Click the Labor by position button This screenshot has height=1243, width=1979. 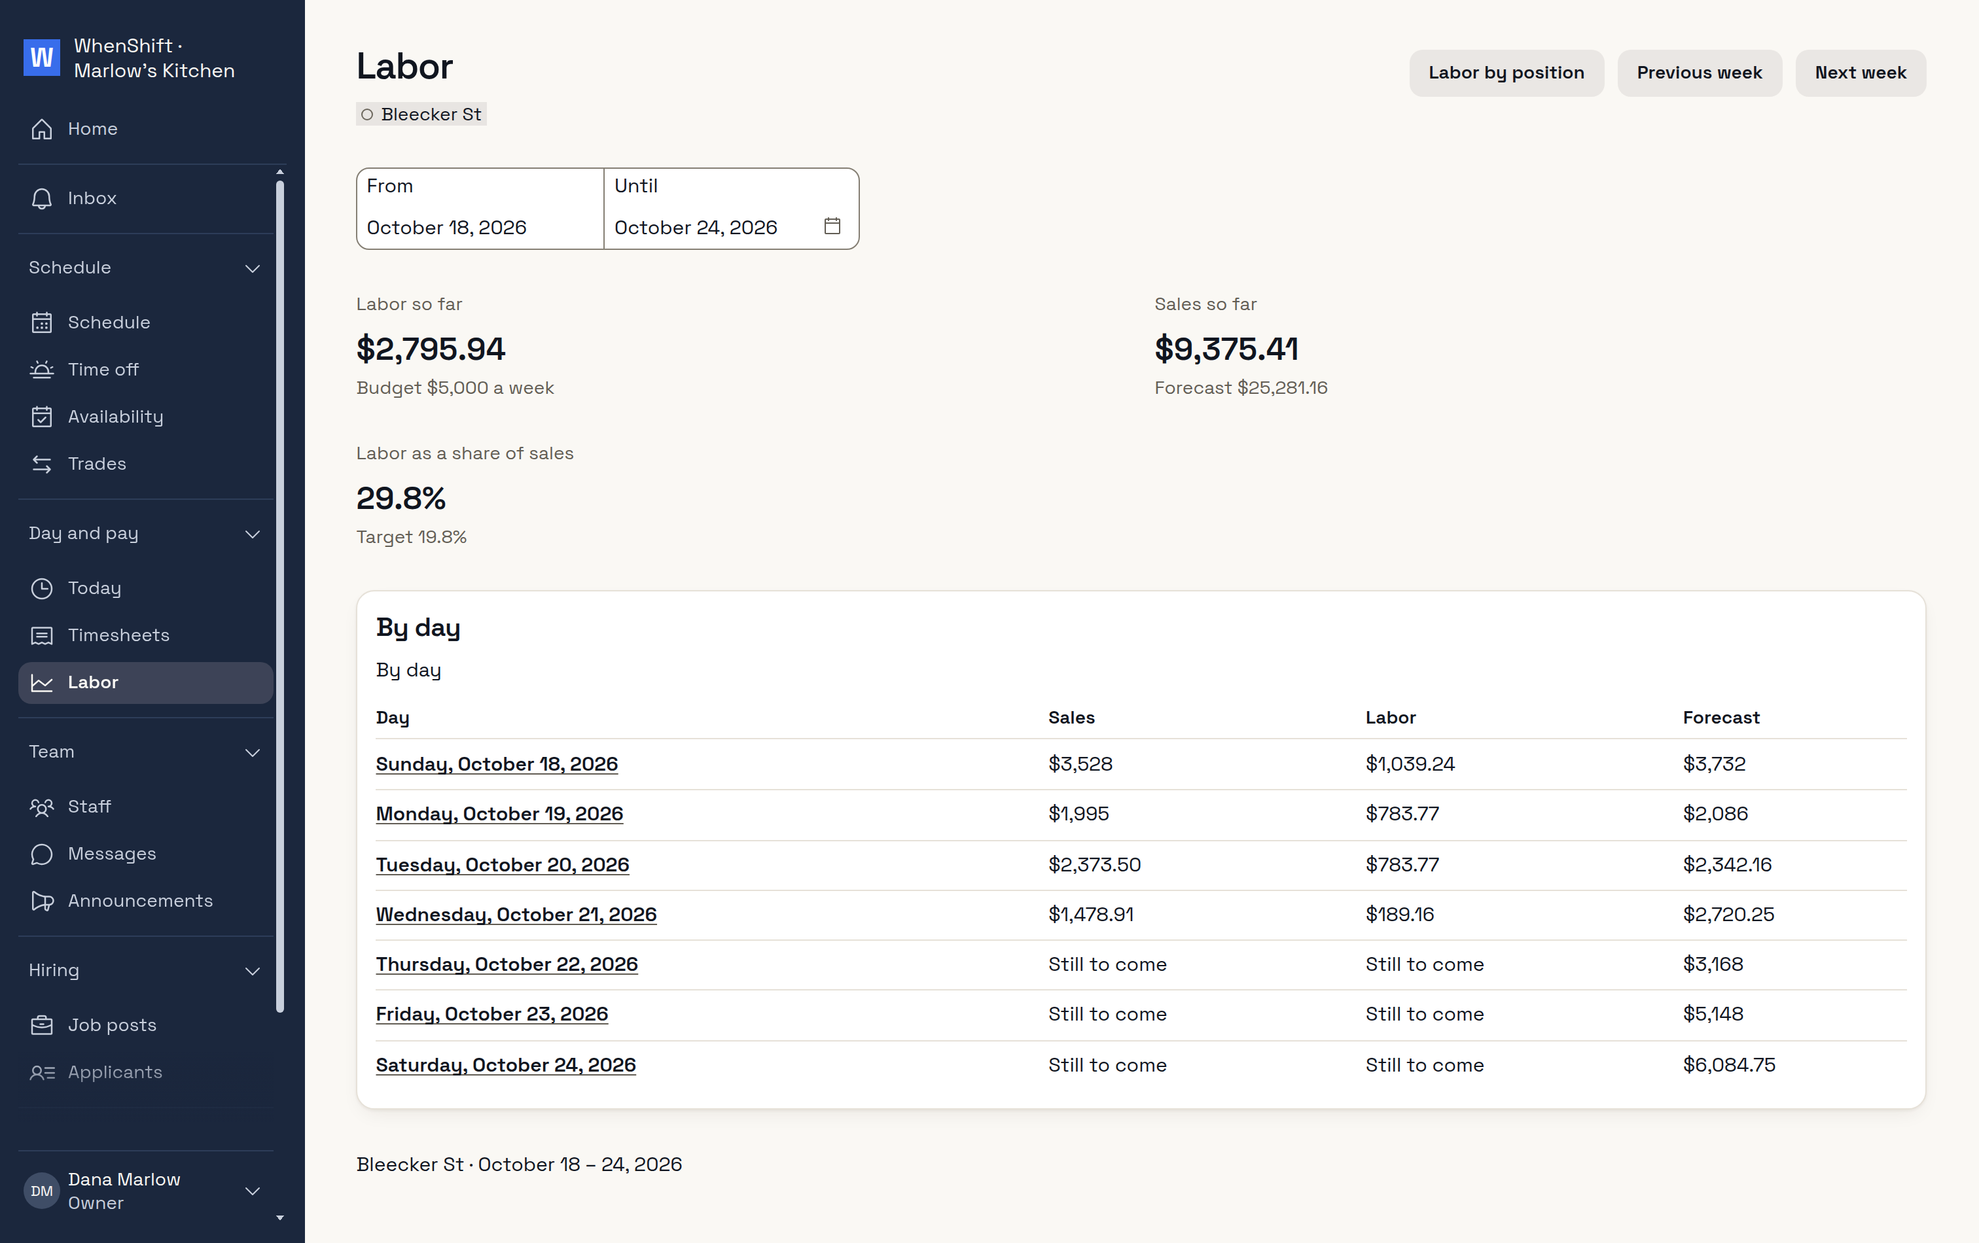(x=1507, y=73)
